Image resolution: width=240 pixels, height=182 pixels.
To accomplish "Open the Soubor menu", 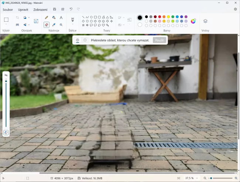I will coord(8,9).
